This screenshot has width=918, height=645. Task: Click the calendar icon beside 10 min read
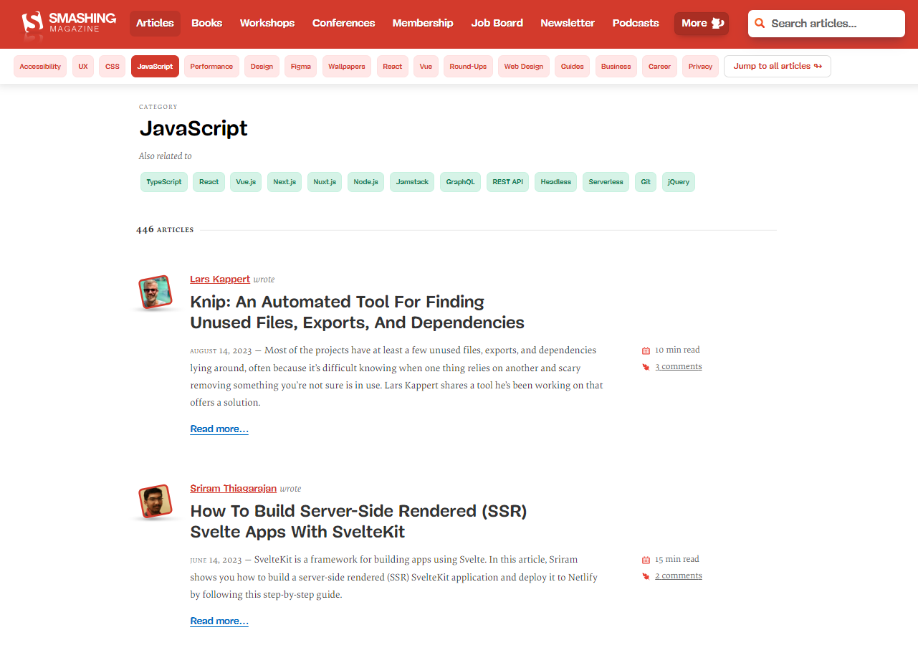click(646, 350)
